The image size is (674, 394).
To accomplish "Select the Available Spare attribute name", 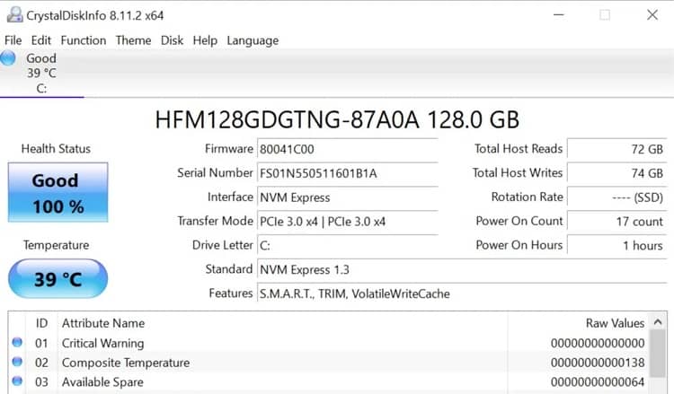I will (x=102, y=381).
